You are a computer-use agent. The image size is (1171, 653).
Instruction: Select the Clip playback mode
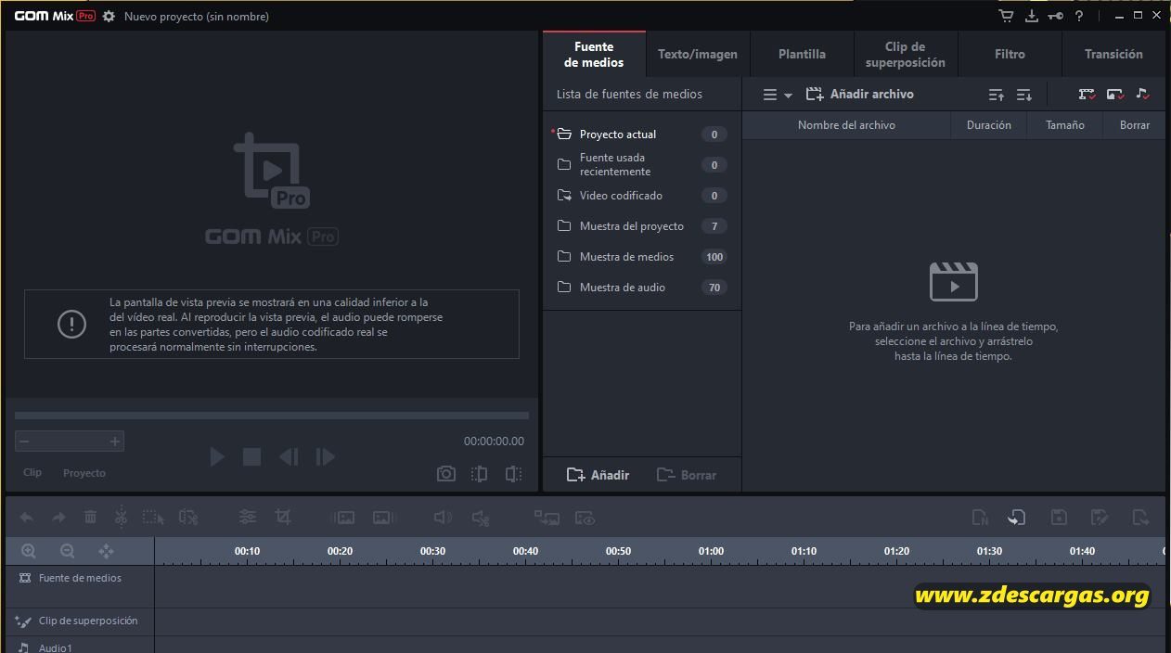click(x=32, y=472)
